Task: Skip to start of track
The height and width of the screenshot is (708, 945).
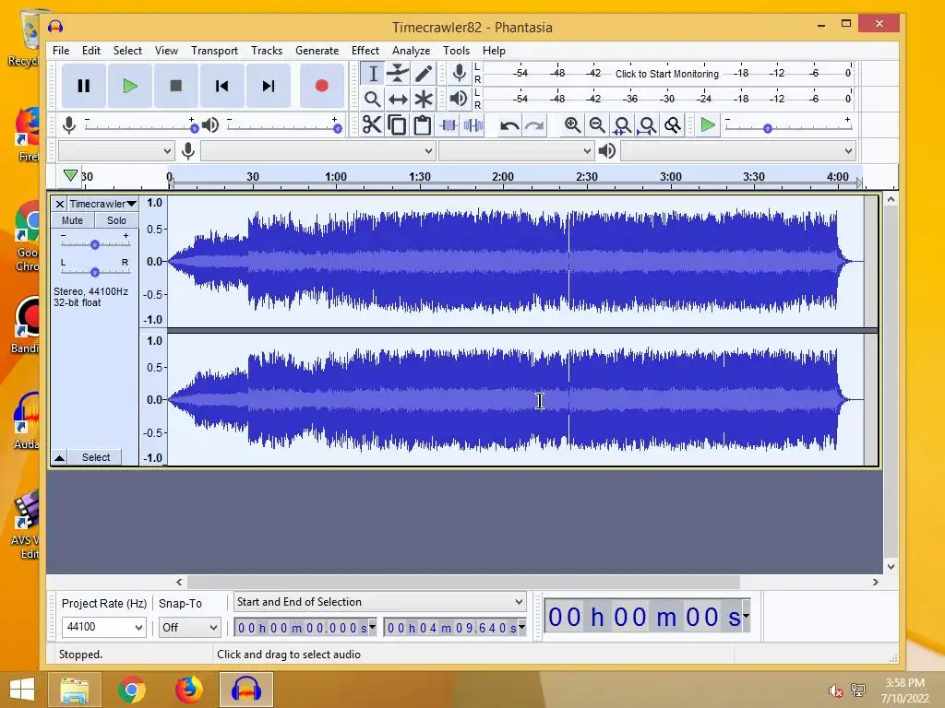Action: (x=221, y=86)
